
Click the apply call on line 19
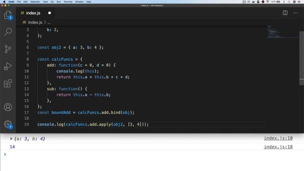[104, 124]
